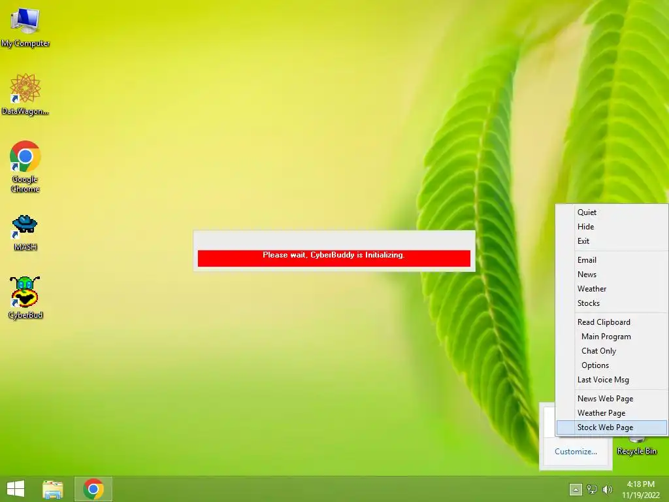Select the Recycle Bin desktop icon
This screenshot has height=502, width=669.
coord(636,446)
